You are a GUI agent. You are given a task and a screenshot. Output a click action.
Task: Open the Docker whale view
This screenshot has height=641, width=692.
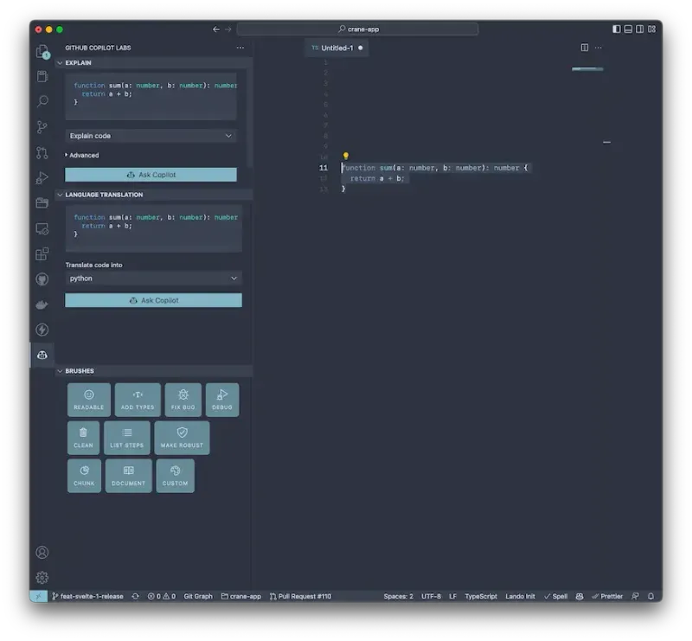coord(42,304)
